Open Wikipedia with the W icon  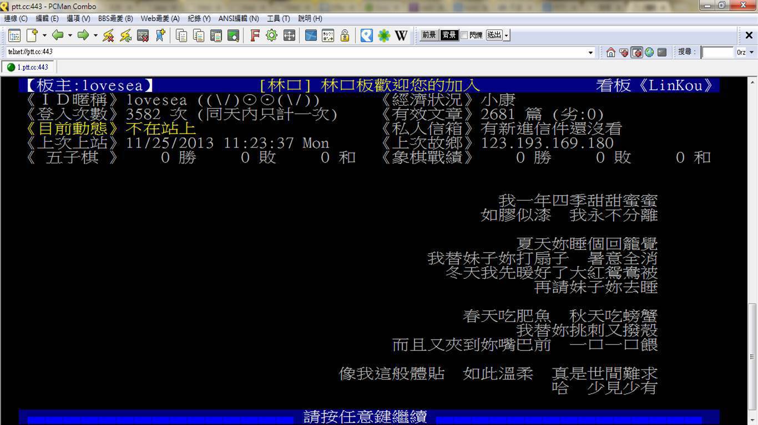[401, 35]
